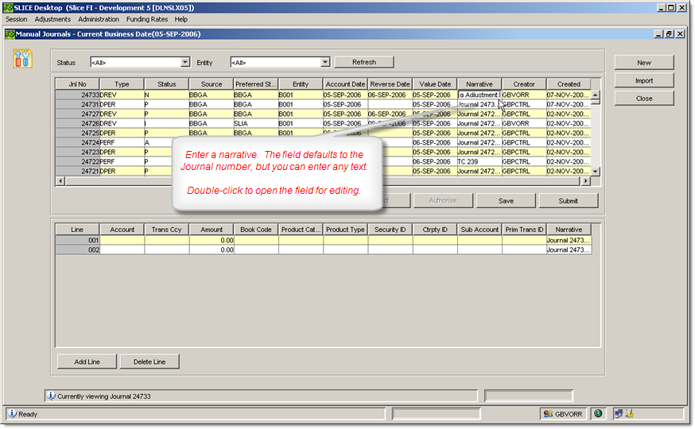Screen dimensions: 695x429
Task: Sort by the Jnl No column header
Action: (77, 83)
